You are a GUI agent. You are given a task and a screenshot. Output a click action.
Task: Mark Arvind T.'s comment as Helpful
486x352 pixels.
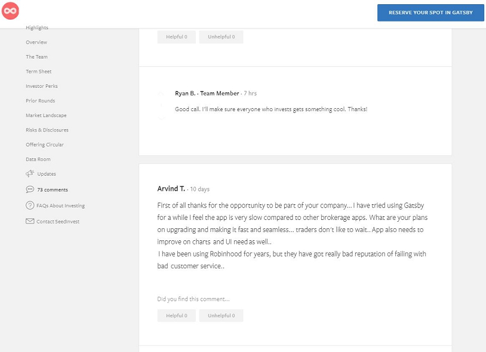click(x=176, y=316)
